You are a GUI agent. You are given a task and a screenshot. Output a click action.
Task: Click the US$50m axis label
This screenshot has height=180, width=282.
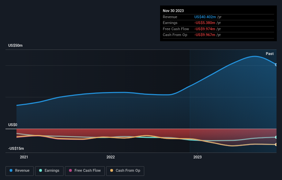click(15, 45)
